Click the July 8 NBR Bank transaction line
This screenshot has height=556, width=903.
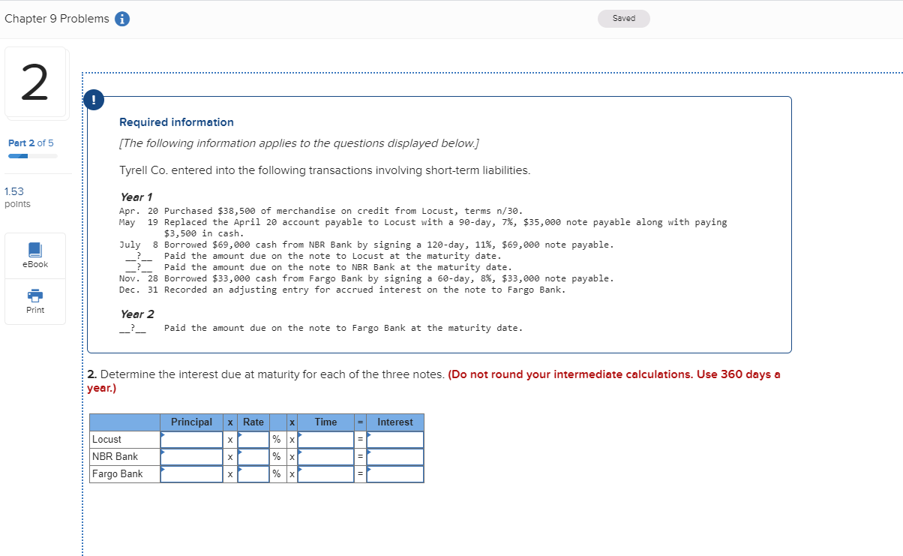click(x=366, y=245)
